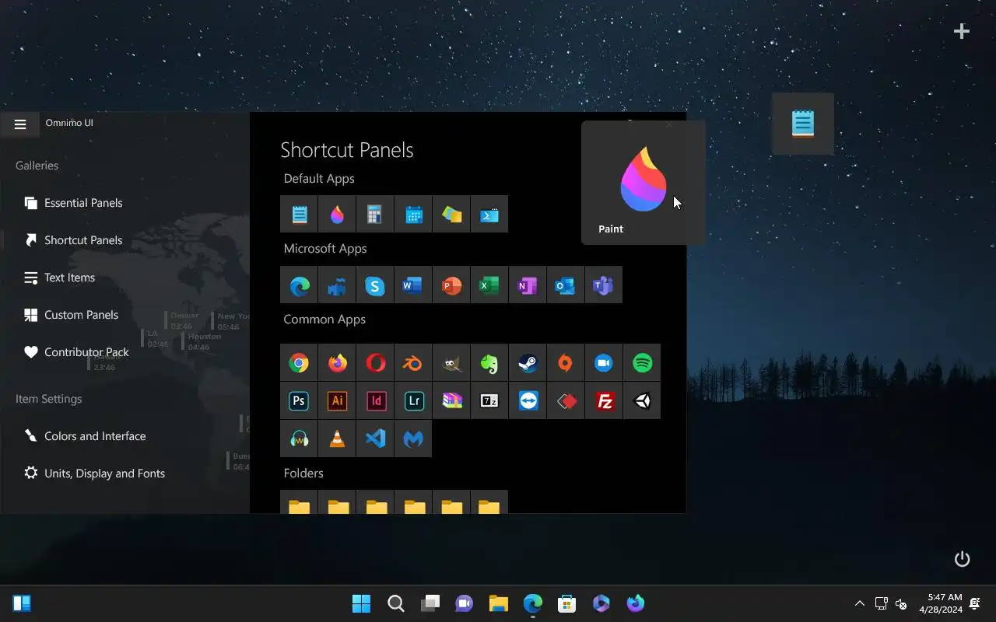
Task: Click the muted volume tray icon
Action: point(901,604)
